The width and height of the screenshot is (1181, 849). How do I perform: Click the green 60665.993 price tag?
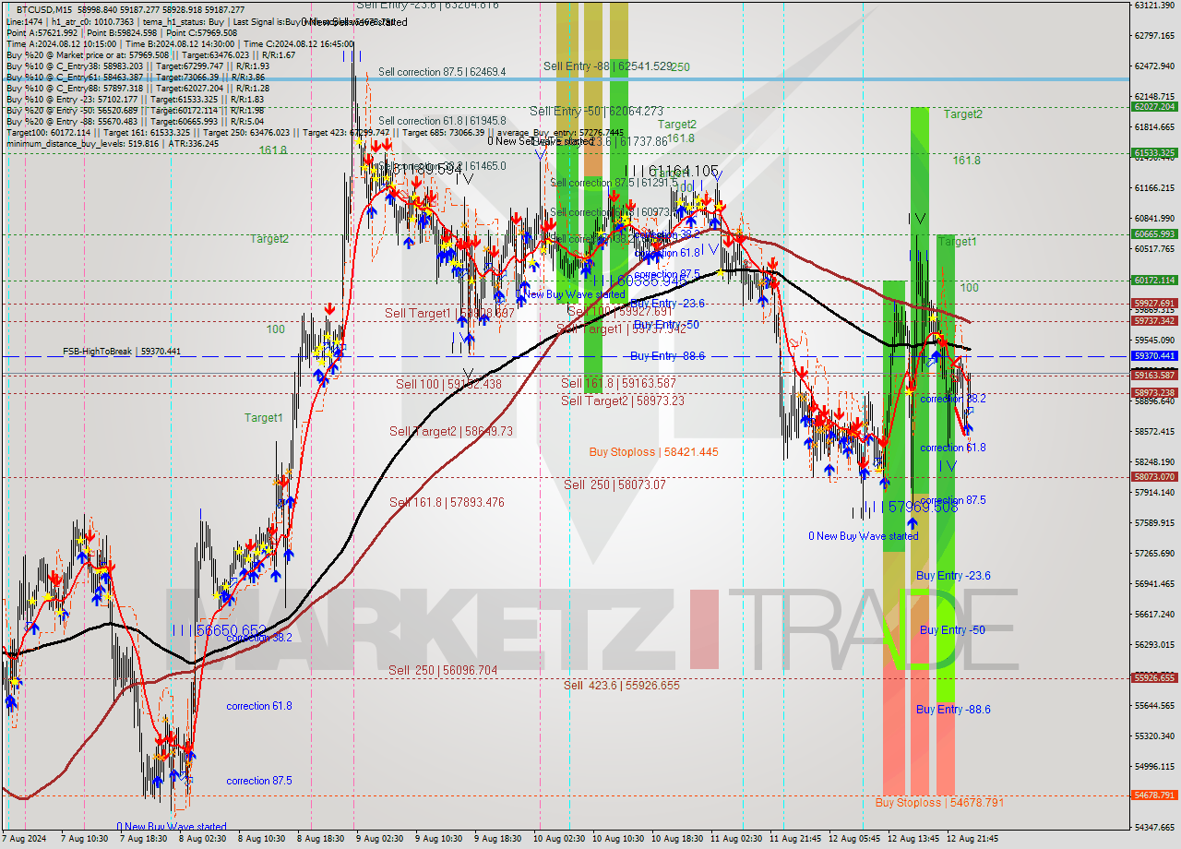click(x=1154, y=234)
